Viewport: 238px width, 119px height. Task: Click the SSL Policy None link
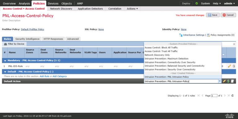coord(101,29)
